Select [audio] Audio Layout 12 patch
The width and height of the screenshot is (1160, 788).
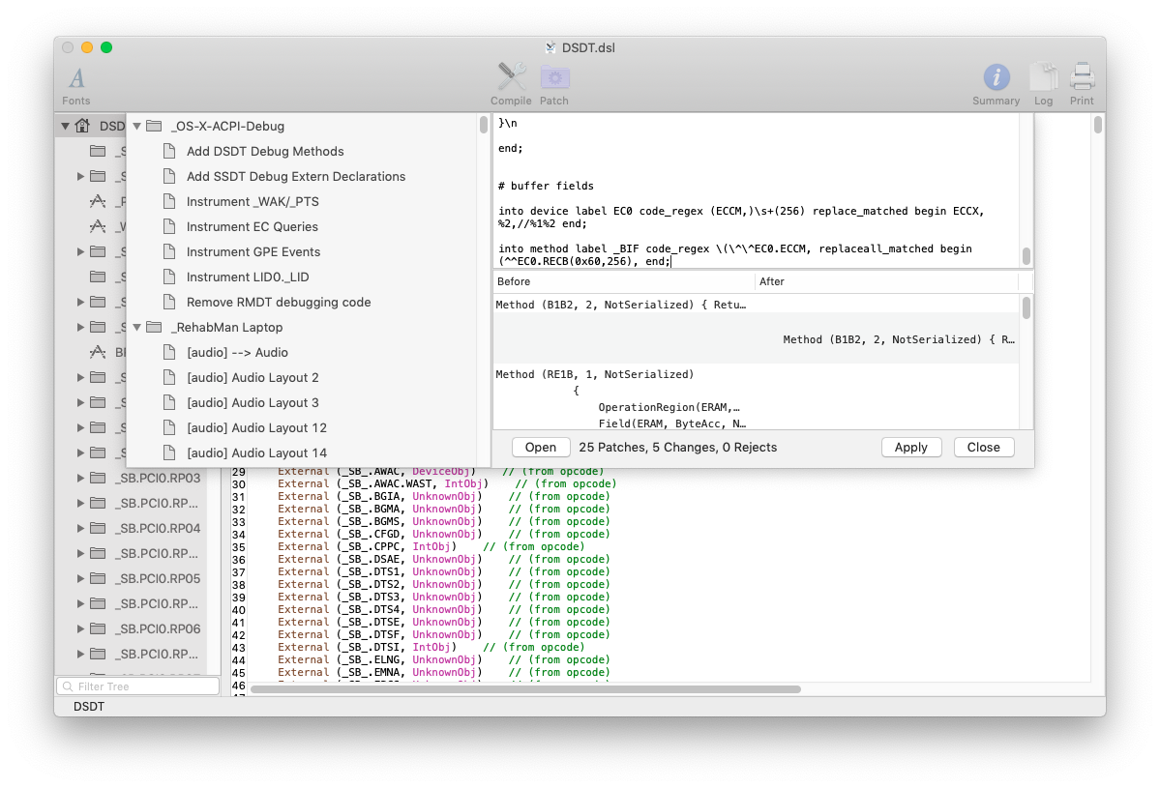pos(256,427)
